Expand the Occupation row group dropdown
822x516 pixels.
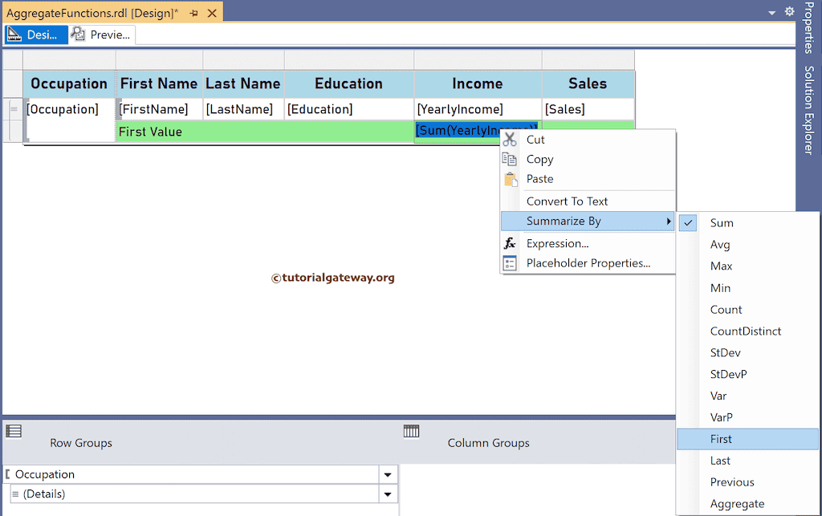(x=387, y=474)
